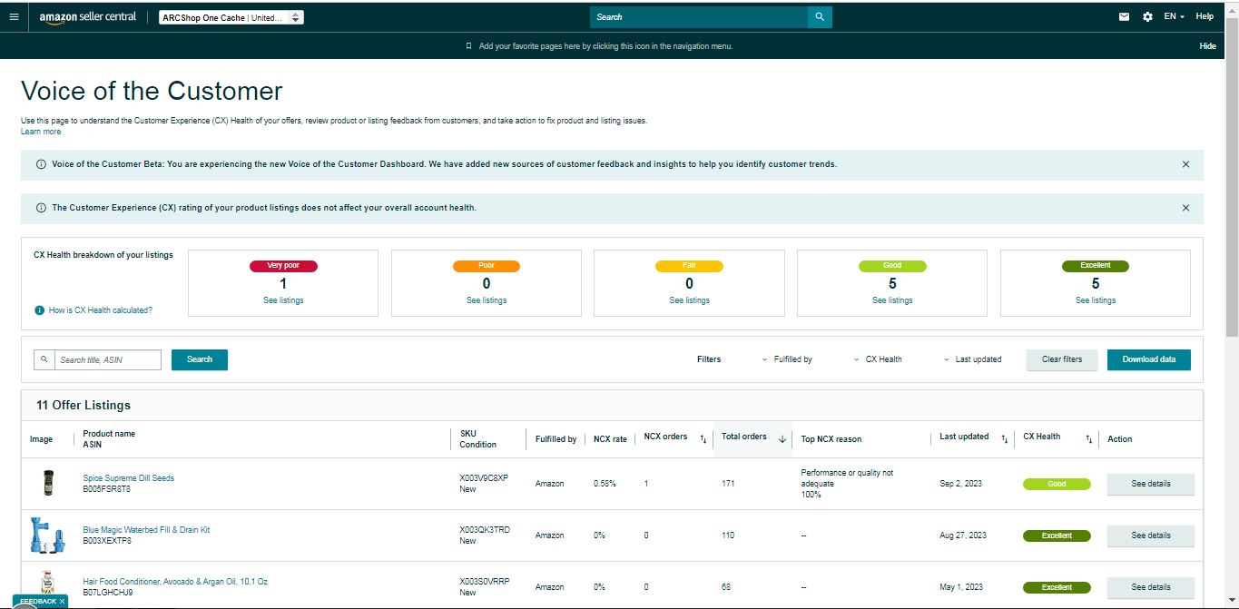1239x609 pixels.
Task: Click the Learn more link
Action: (x=41, y=132)
